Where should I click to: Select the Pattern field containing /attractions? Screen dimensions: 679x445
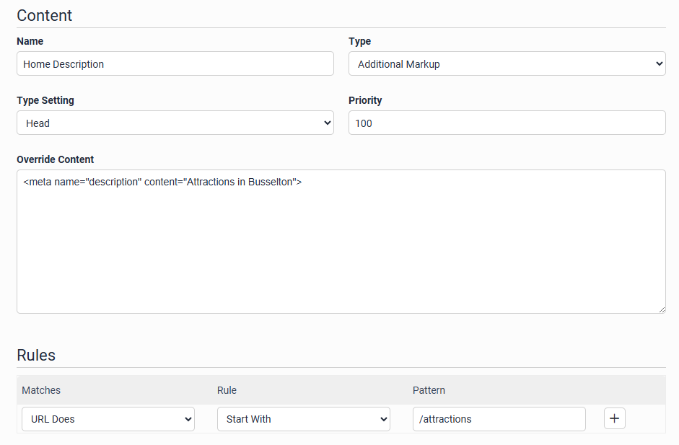point(499,419)
